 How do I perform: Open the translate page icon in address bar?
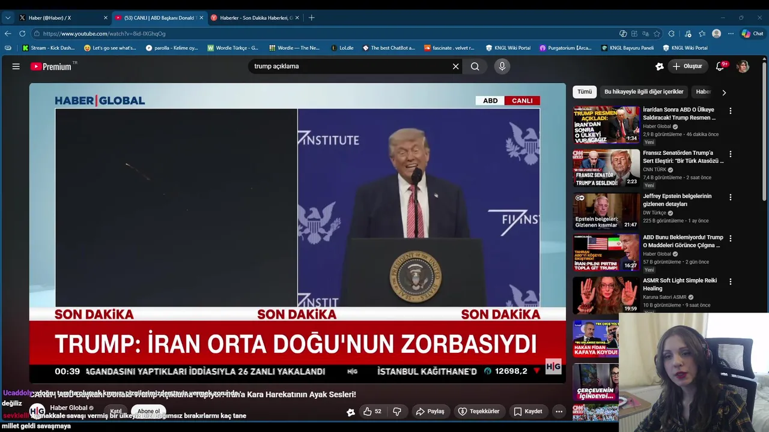coord(645,34)
